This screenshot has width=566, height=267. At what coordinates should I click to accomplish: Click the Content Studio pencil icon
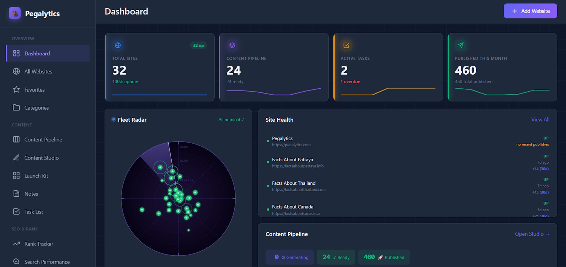click(x=16, y=158)
